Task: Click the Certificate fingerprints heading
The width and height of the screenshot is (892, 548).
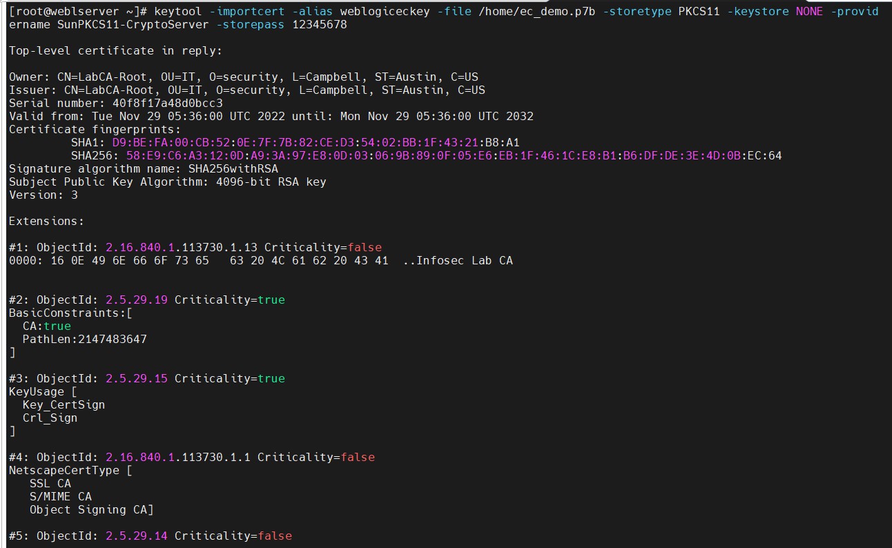Action: (x=95, y=130)
